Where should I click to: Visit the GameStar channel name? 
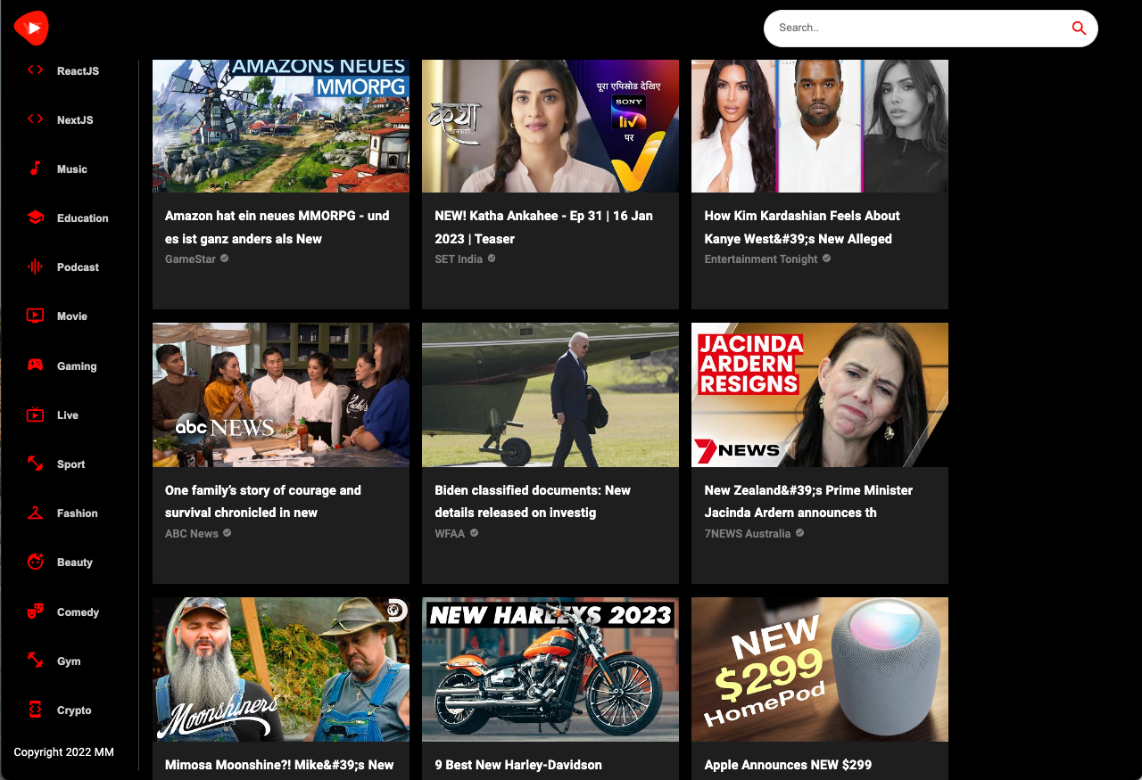coord(190,259)
